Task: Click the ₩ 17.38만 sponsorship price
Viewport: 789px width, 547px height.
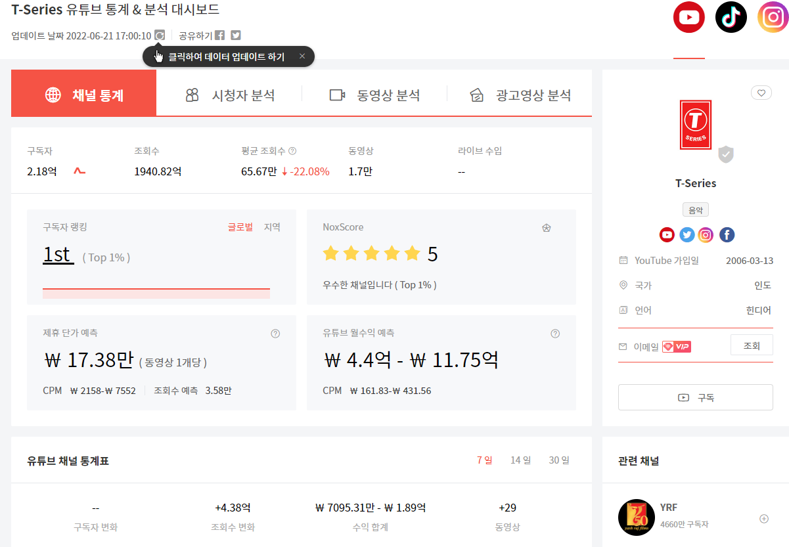Action: click(x=89, y=360)
